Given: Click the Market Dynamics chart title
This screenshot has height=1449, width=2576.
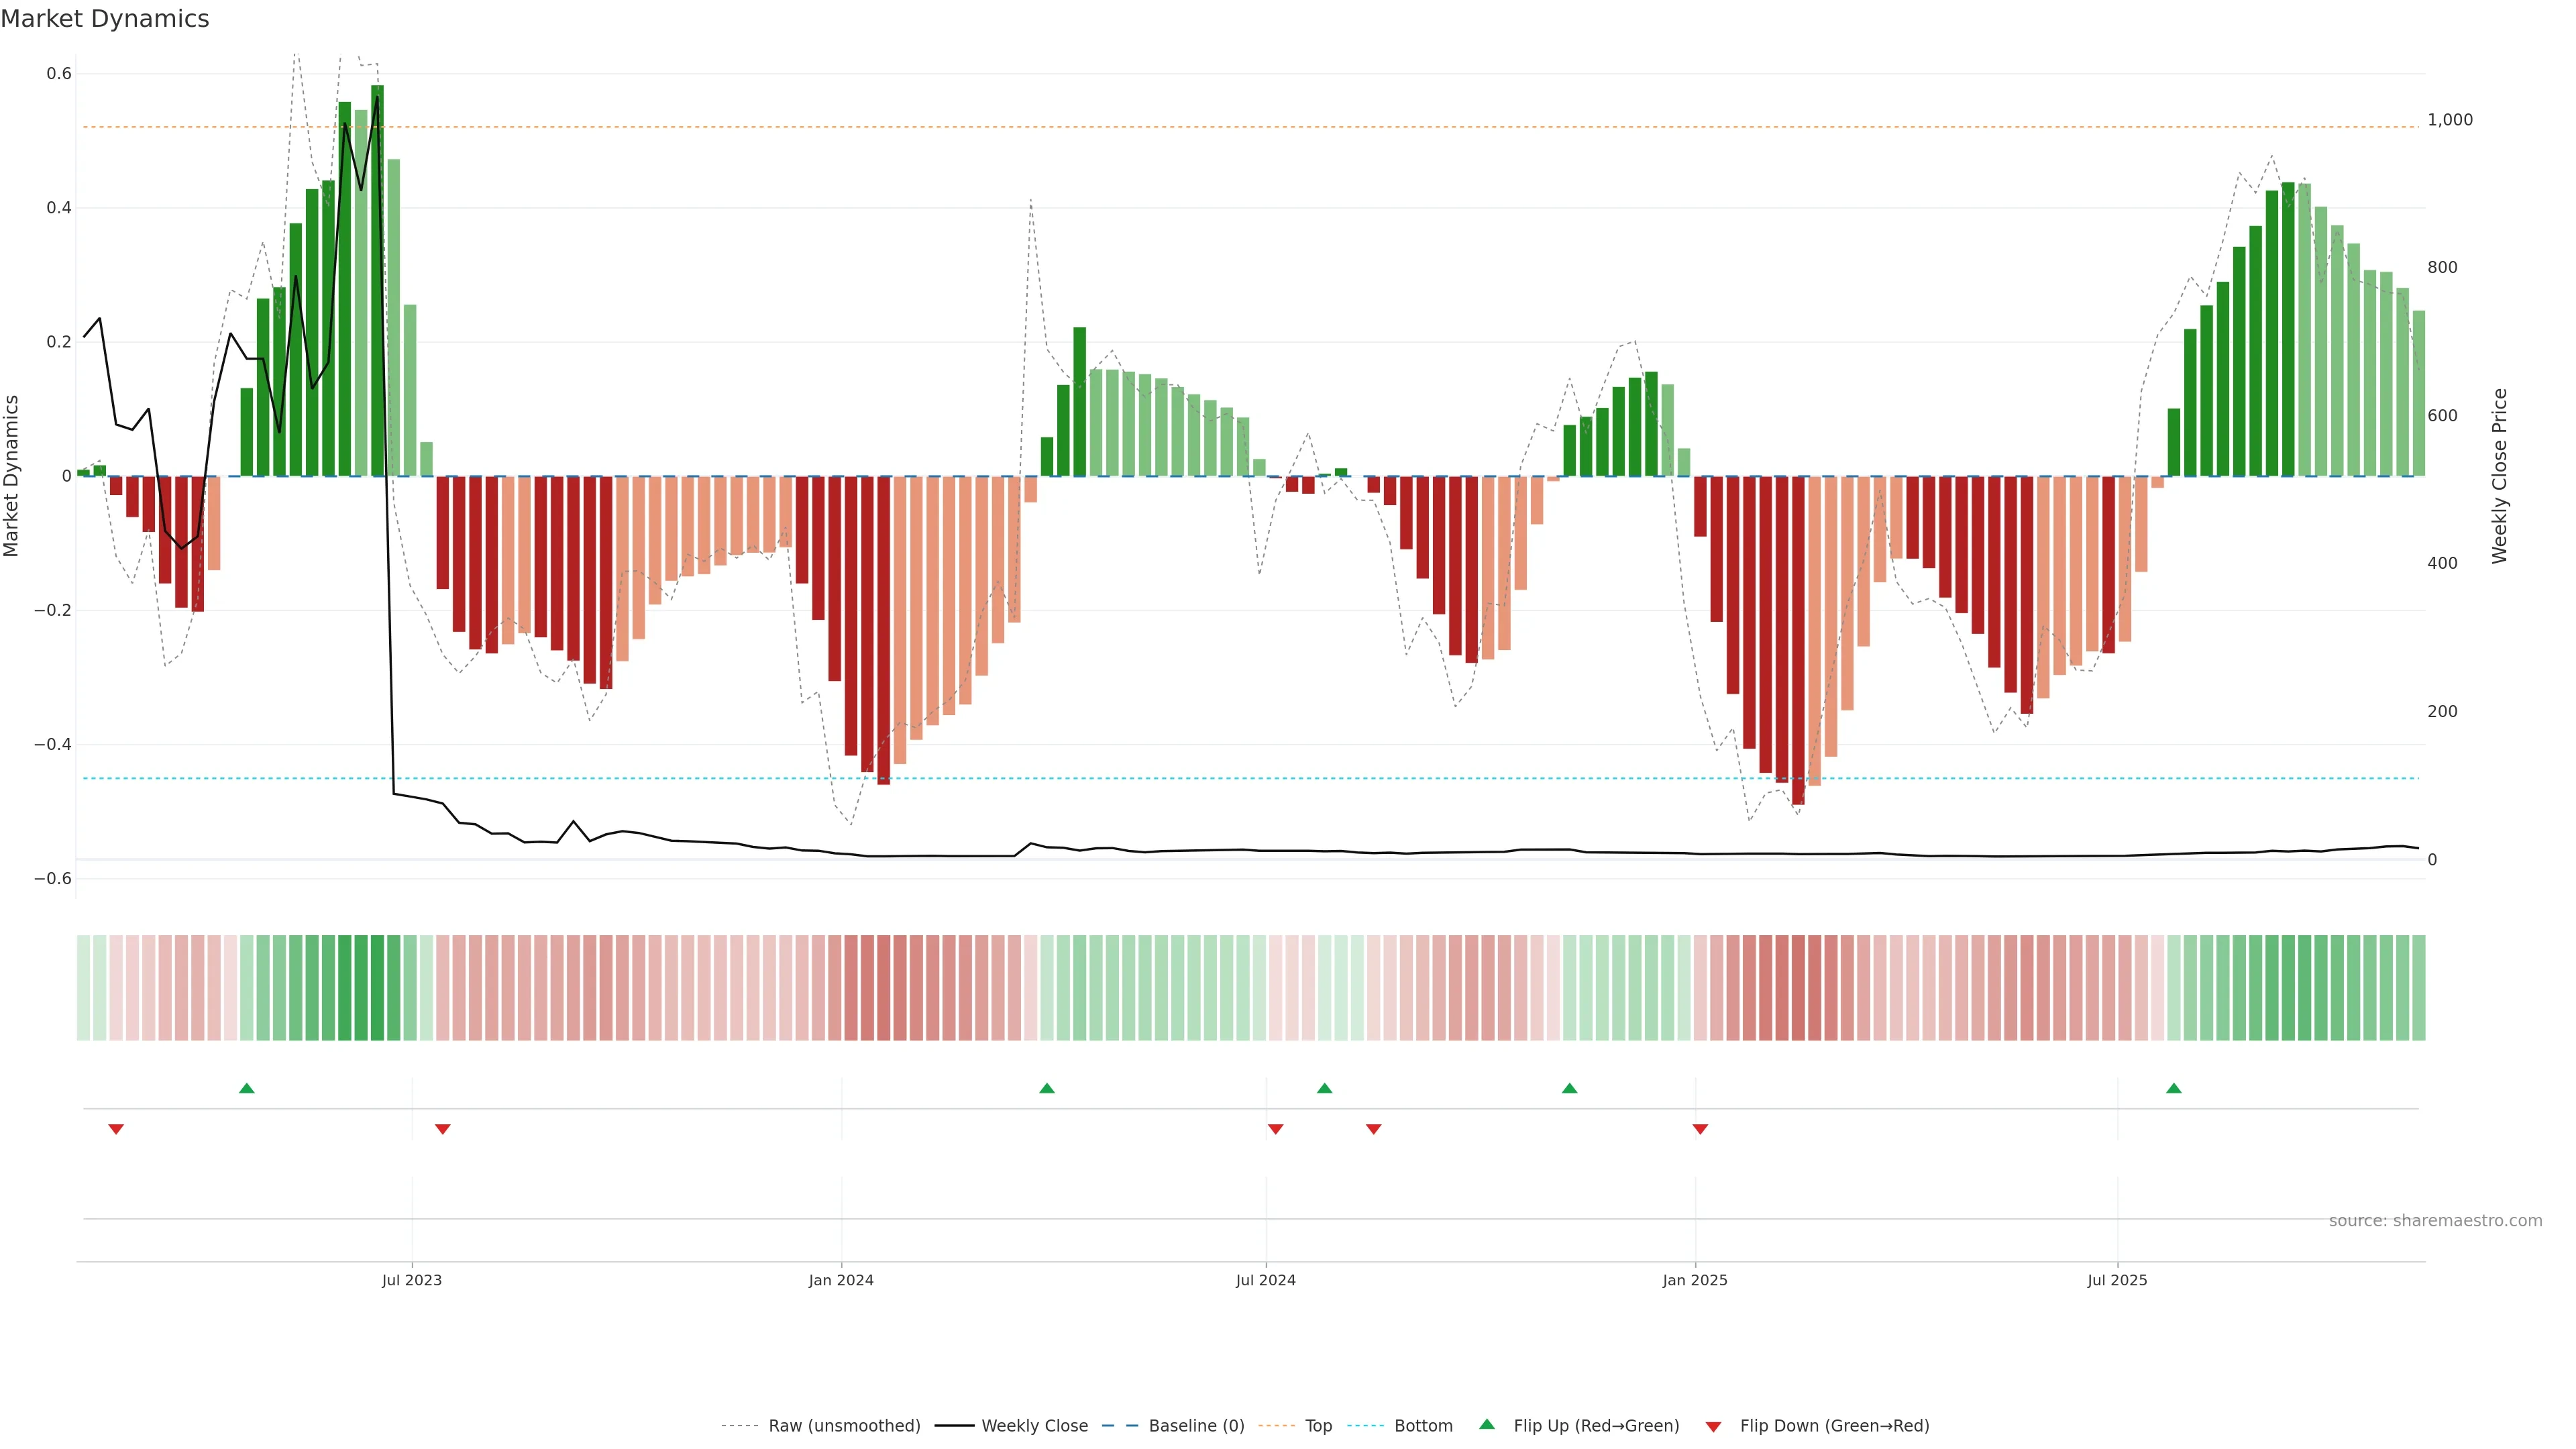Looking at the screenshot, I should pyautogui.click(x=105, y=19).
